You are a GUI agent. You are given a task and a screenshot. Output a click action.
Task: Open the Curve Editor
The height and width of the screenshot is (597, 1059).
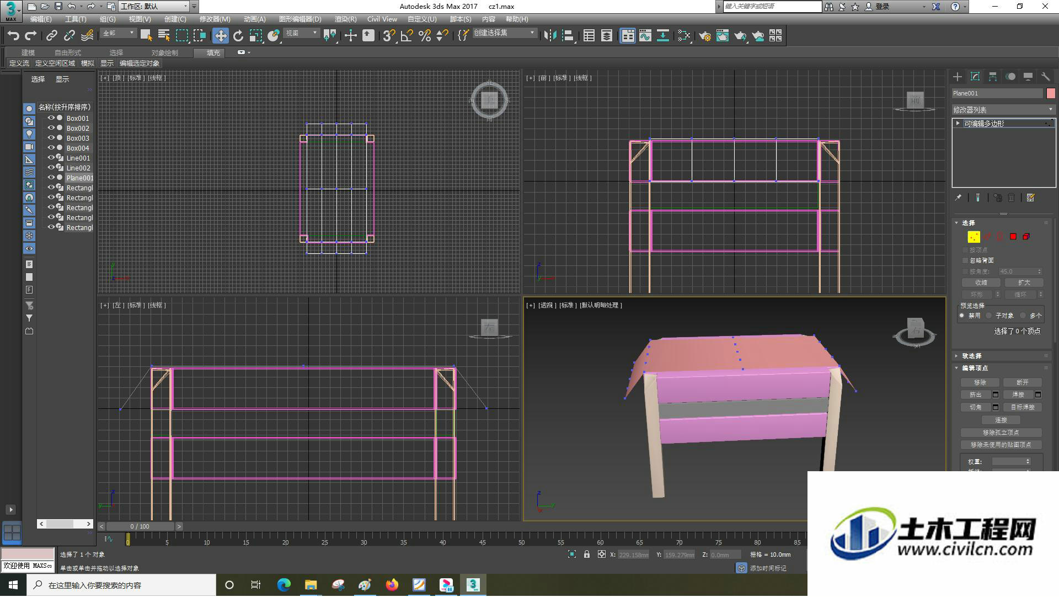point(645,36)
